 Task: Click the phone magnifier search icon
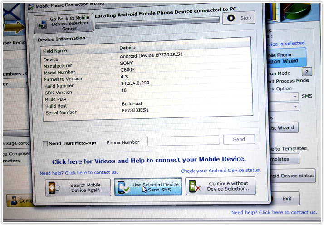click(54, 188)
